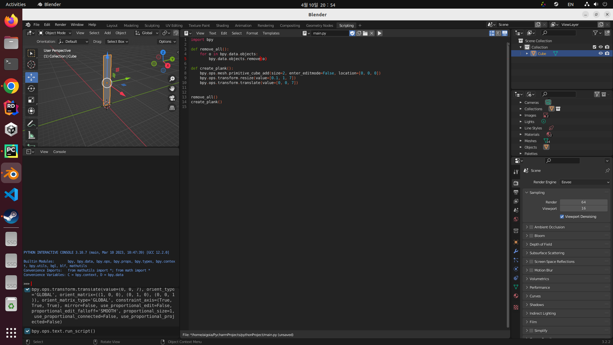Open Visual Studio Code from the dock

(x=11, y=195)
